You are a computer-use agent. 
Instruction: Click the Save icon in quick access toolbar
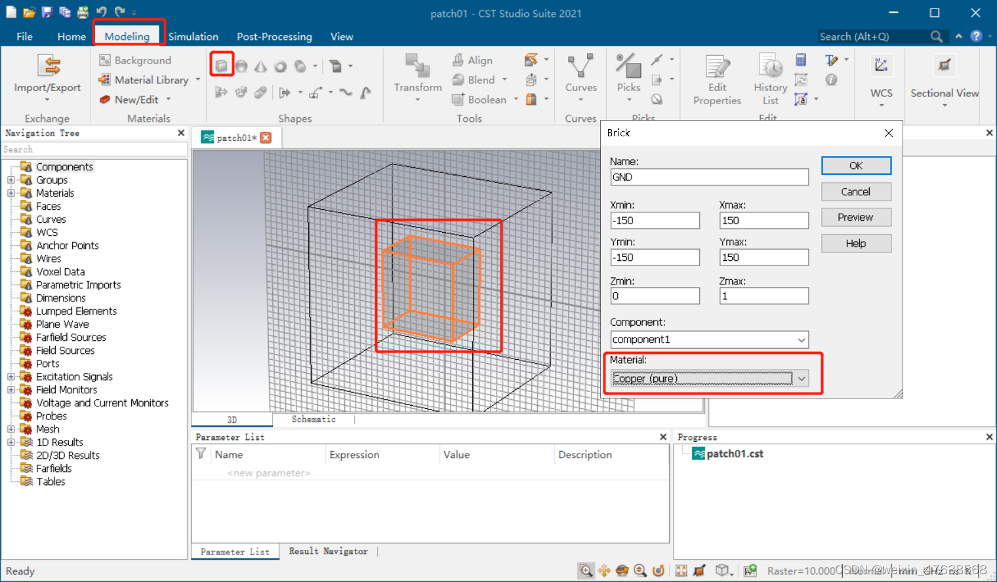tap(47, 12)
